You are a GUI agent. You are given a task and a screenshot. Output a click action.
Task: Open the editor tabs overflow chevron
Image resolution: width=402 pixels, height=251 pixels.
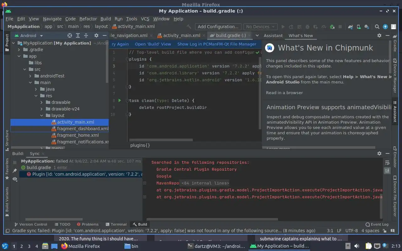pyautogui.click(x=257, y=35)
